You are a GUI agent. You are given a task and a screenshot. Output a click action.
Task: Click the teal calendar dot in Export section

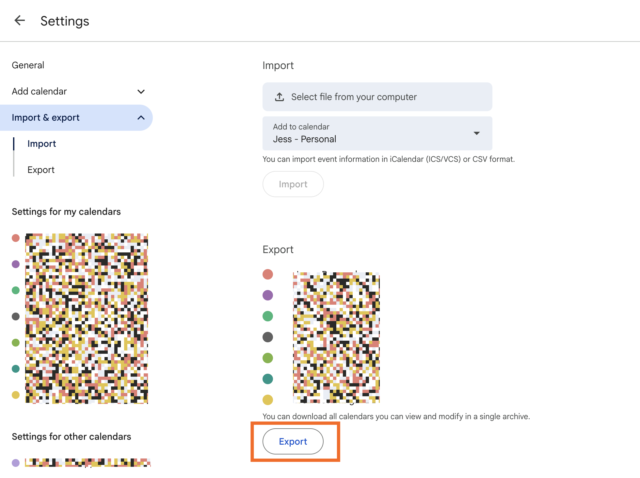(x=268, y=379)
